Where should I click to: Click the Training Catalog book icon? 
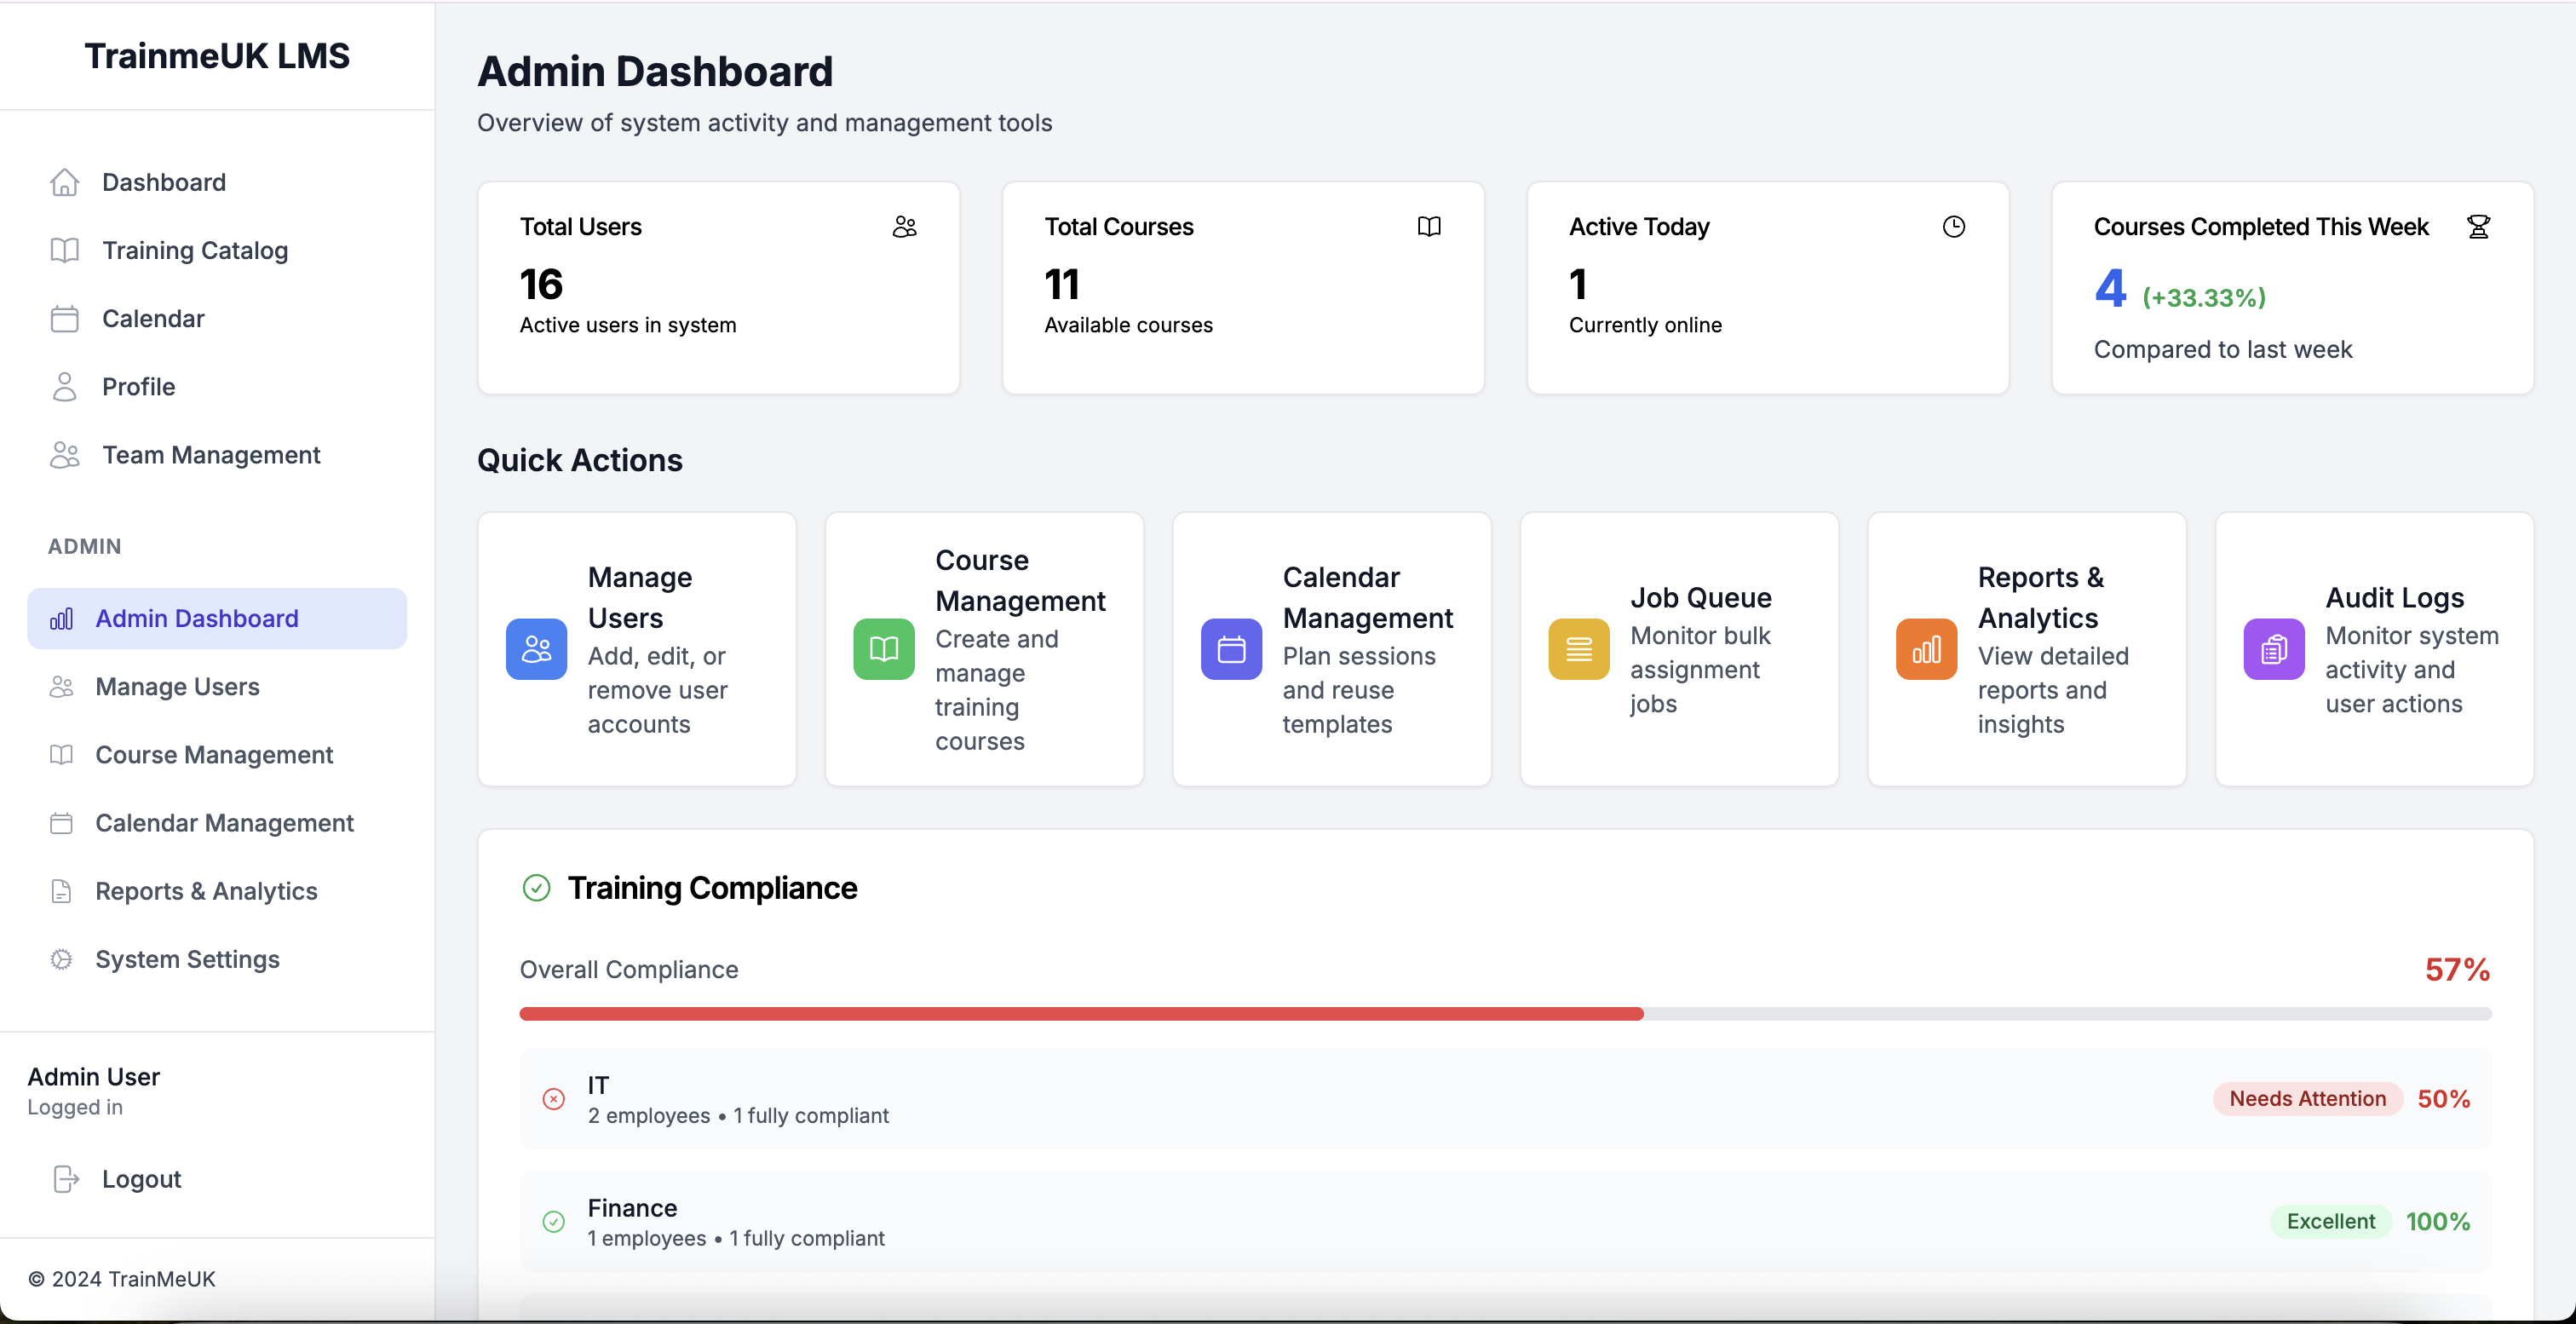pyautogui.click(x=65, y=250)
